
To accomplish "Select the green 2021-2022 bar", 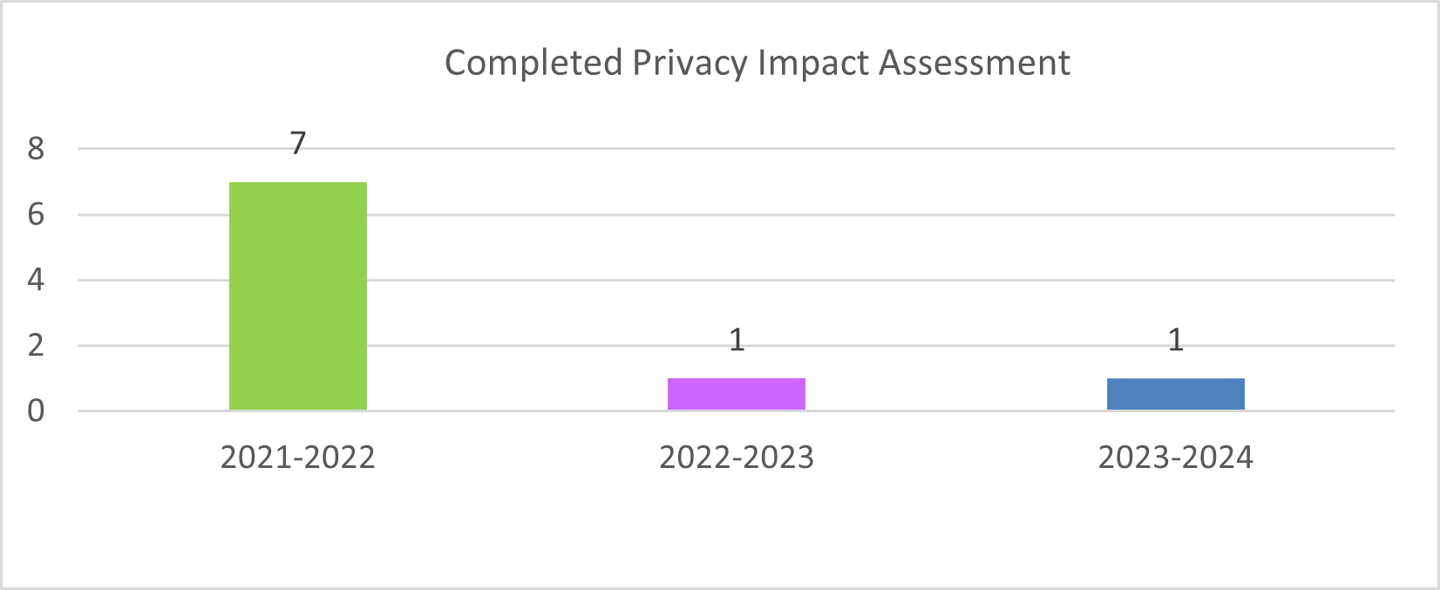I will coord(298,296).
